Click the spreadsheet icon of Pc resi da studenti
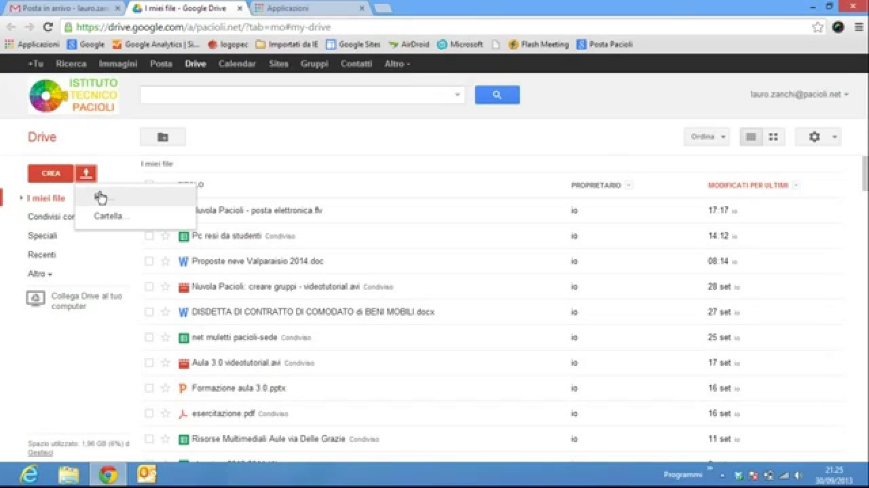 (183, 236)
